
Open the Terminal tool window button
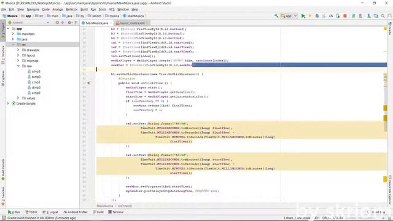tap(116, 212)
